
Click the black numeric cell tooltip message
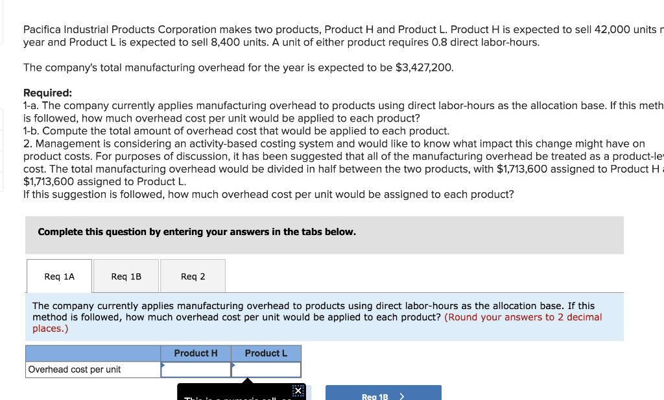coord(240,397)
